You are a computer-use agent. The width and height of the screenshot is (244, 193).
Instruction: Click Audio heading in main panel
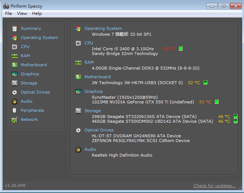pos(90,149)
